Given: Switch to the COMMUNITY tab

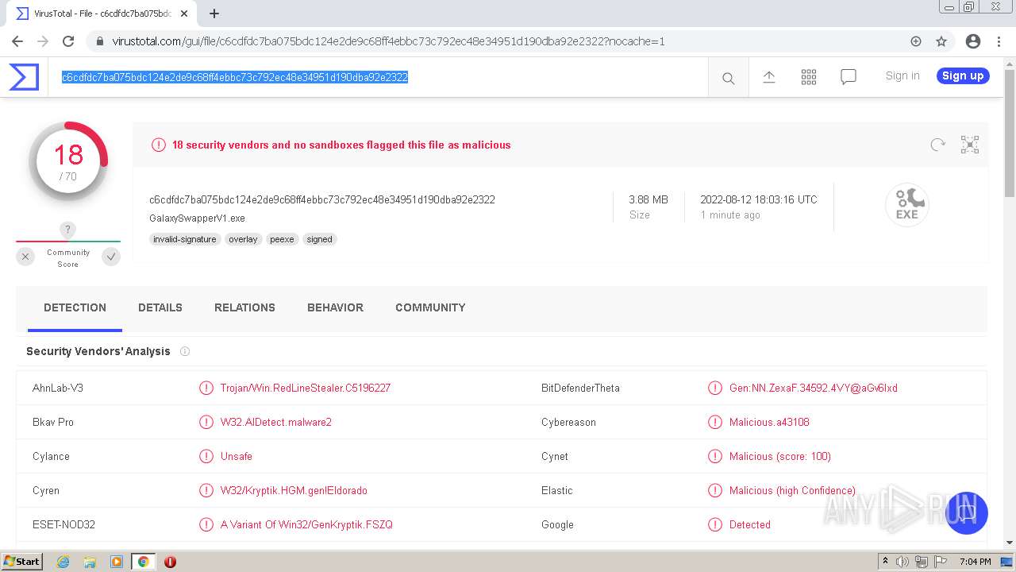Looking at the screenshot, I should [x=430, y=307].
